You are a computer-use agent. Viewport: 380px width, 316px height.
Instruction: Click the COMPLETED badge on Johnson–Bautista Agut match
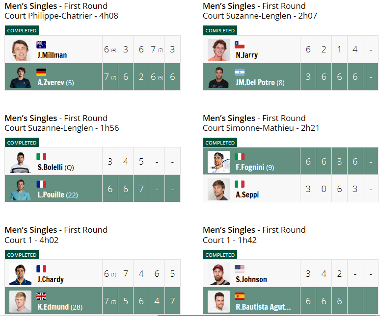(x=220, y=255)
